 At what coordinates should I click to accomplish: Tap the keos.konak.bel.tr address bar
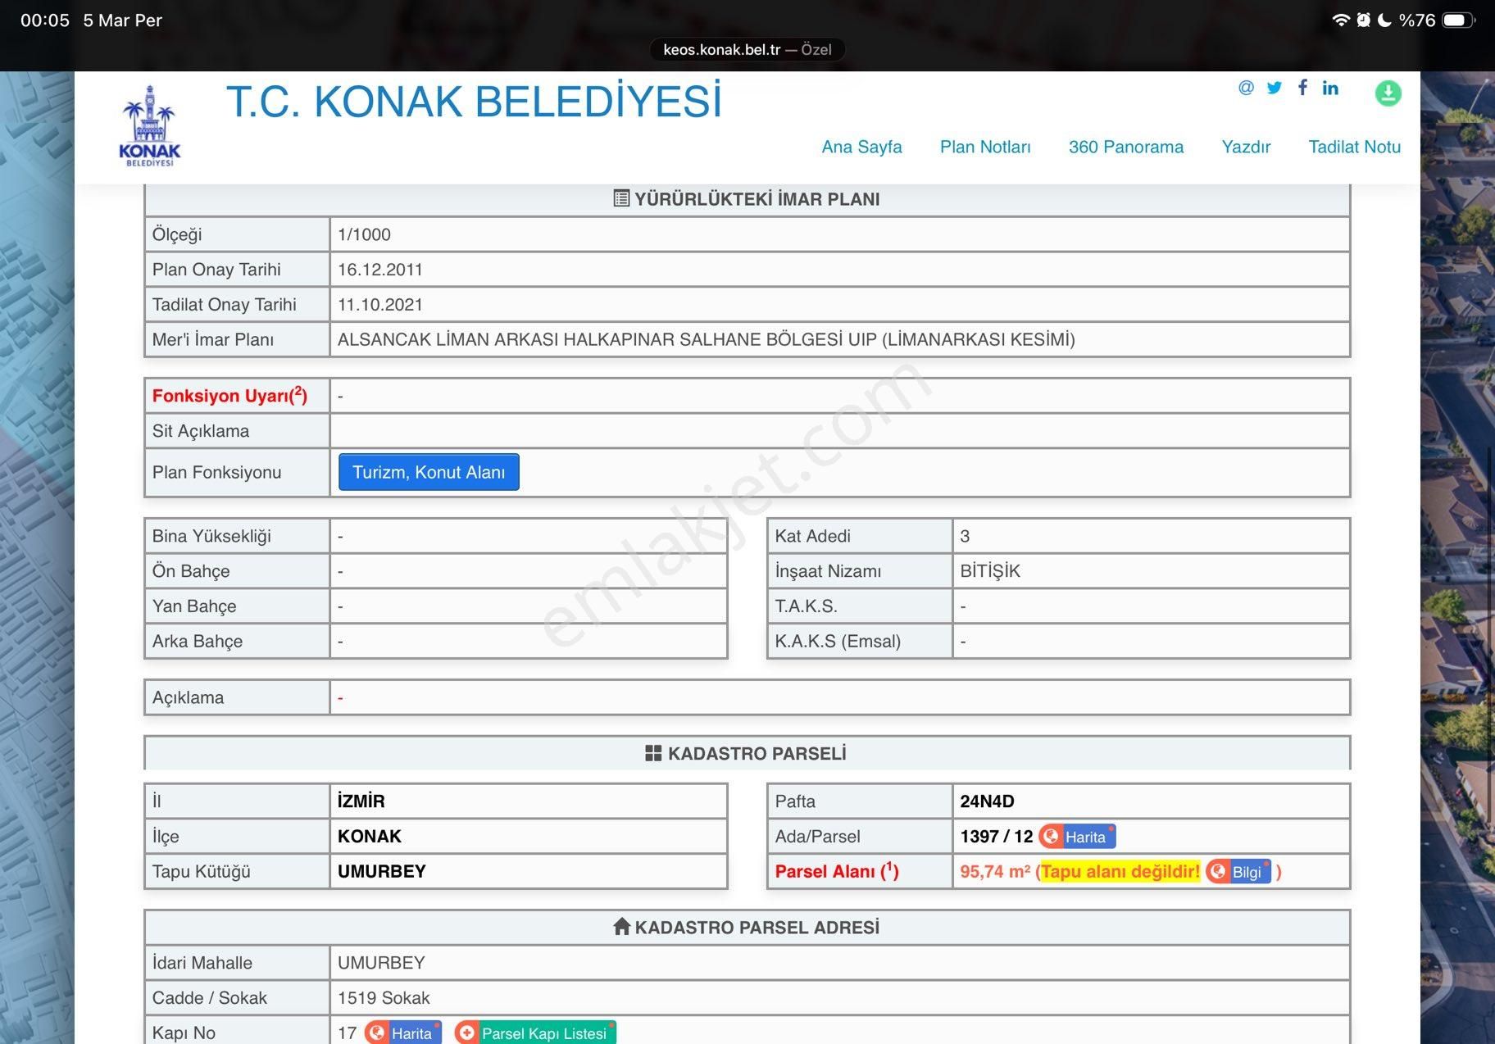(x=747, y=50)
